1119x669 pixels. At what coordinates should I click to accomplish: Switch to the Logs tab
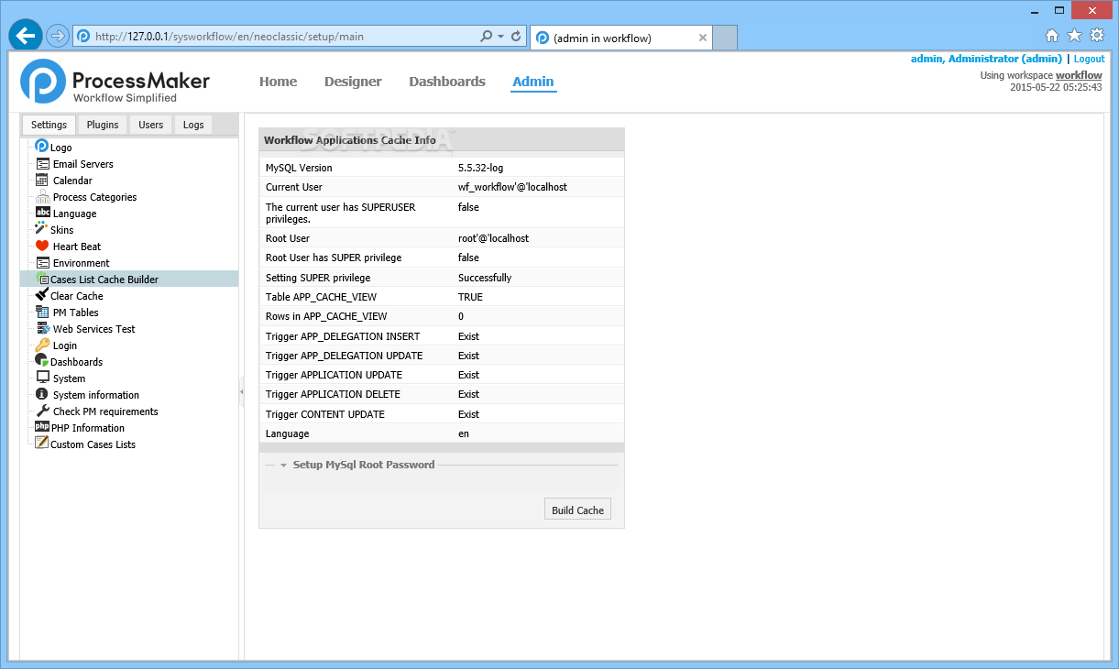[x=193, y=125]
